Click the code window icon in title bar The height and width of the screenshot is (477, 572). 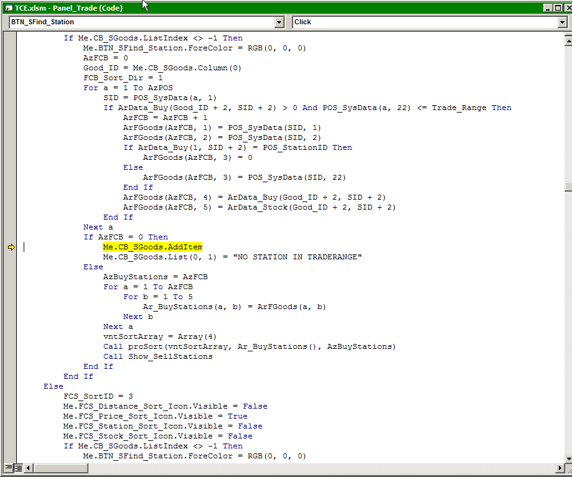click(8, 8)
